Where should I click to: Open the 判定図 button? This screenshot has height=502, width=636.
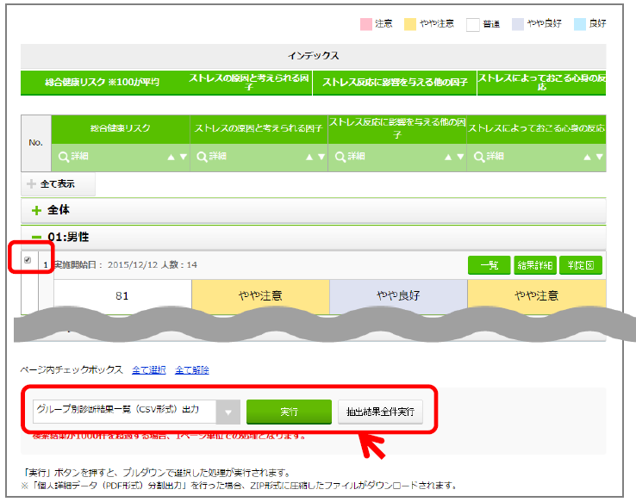click(581, 265)
